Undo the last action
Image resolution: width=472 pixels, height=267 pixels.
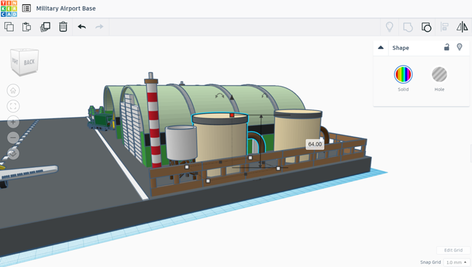click(x=82, y=27)
